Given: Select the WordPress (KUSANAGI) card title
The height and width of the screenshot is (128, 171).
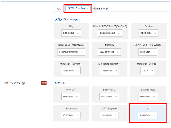Looking at the screenshot, I should coord(71,45).
